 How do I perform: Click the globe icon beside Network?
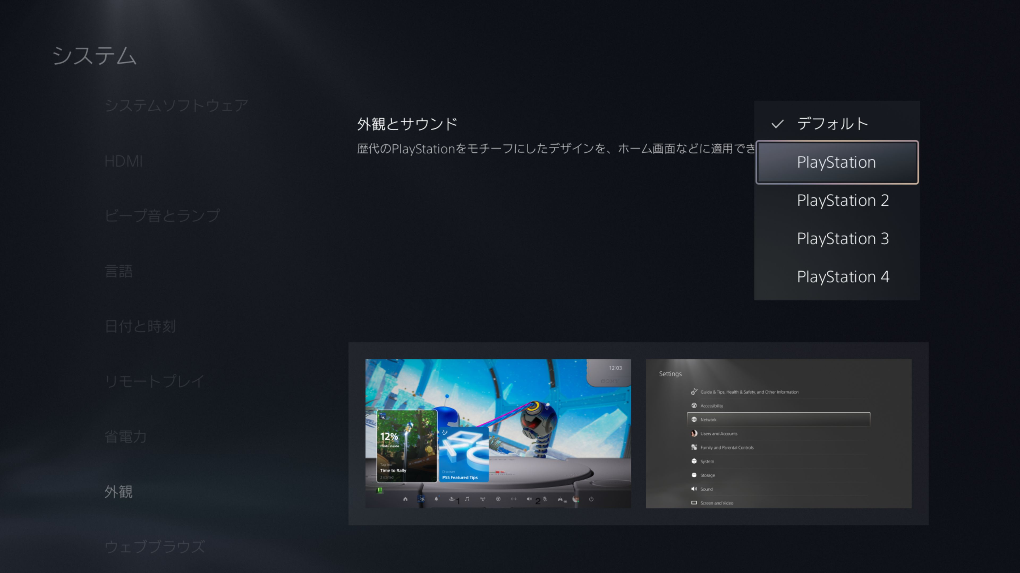(x=694, y=420)
